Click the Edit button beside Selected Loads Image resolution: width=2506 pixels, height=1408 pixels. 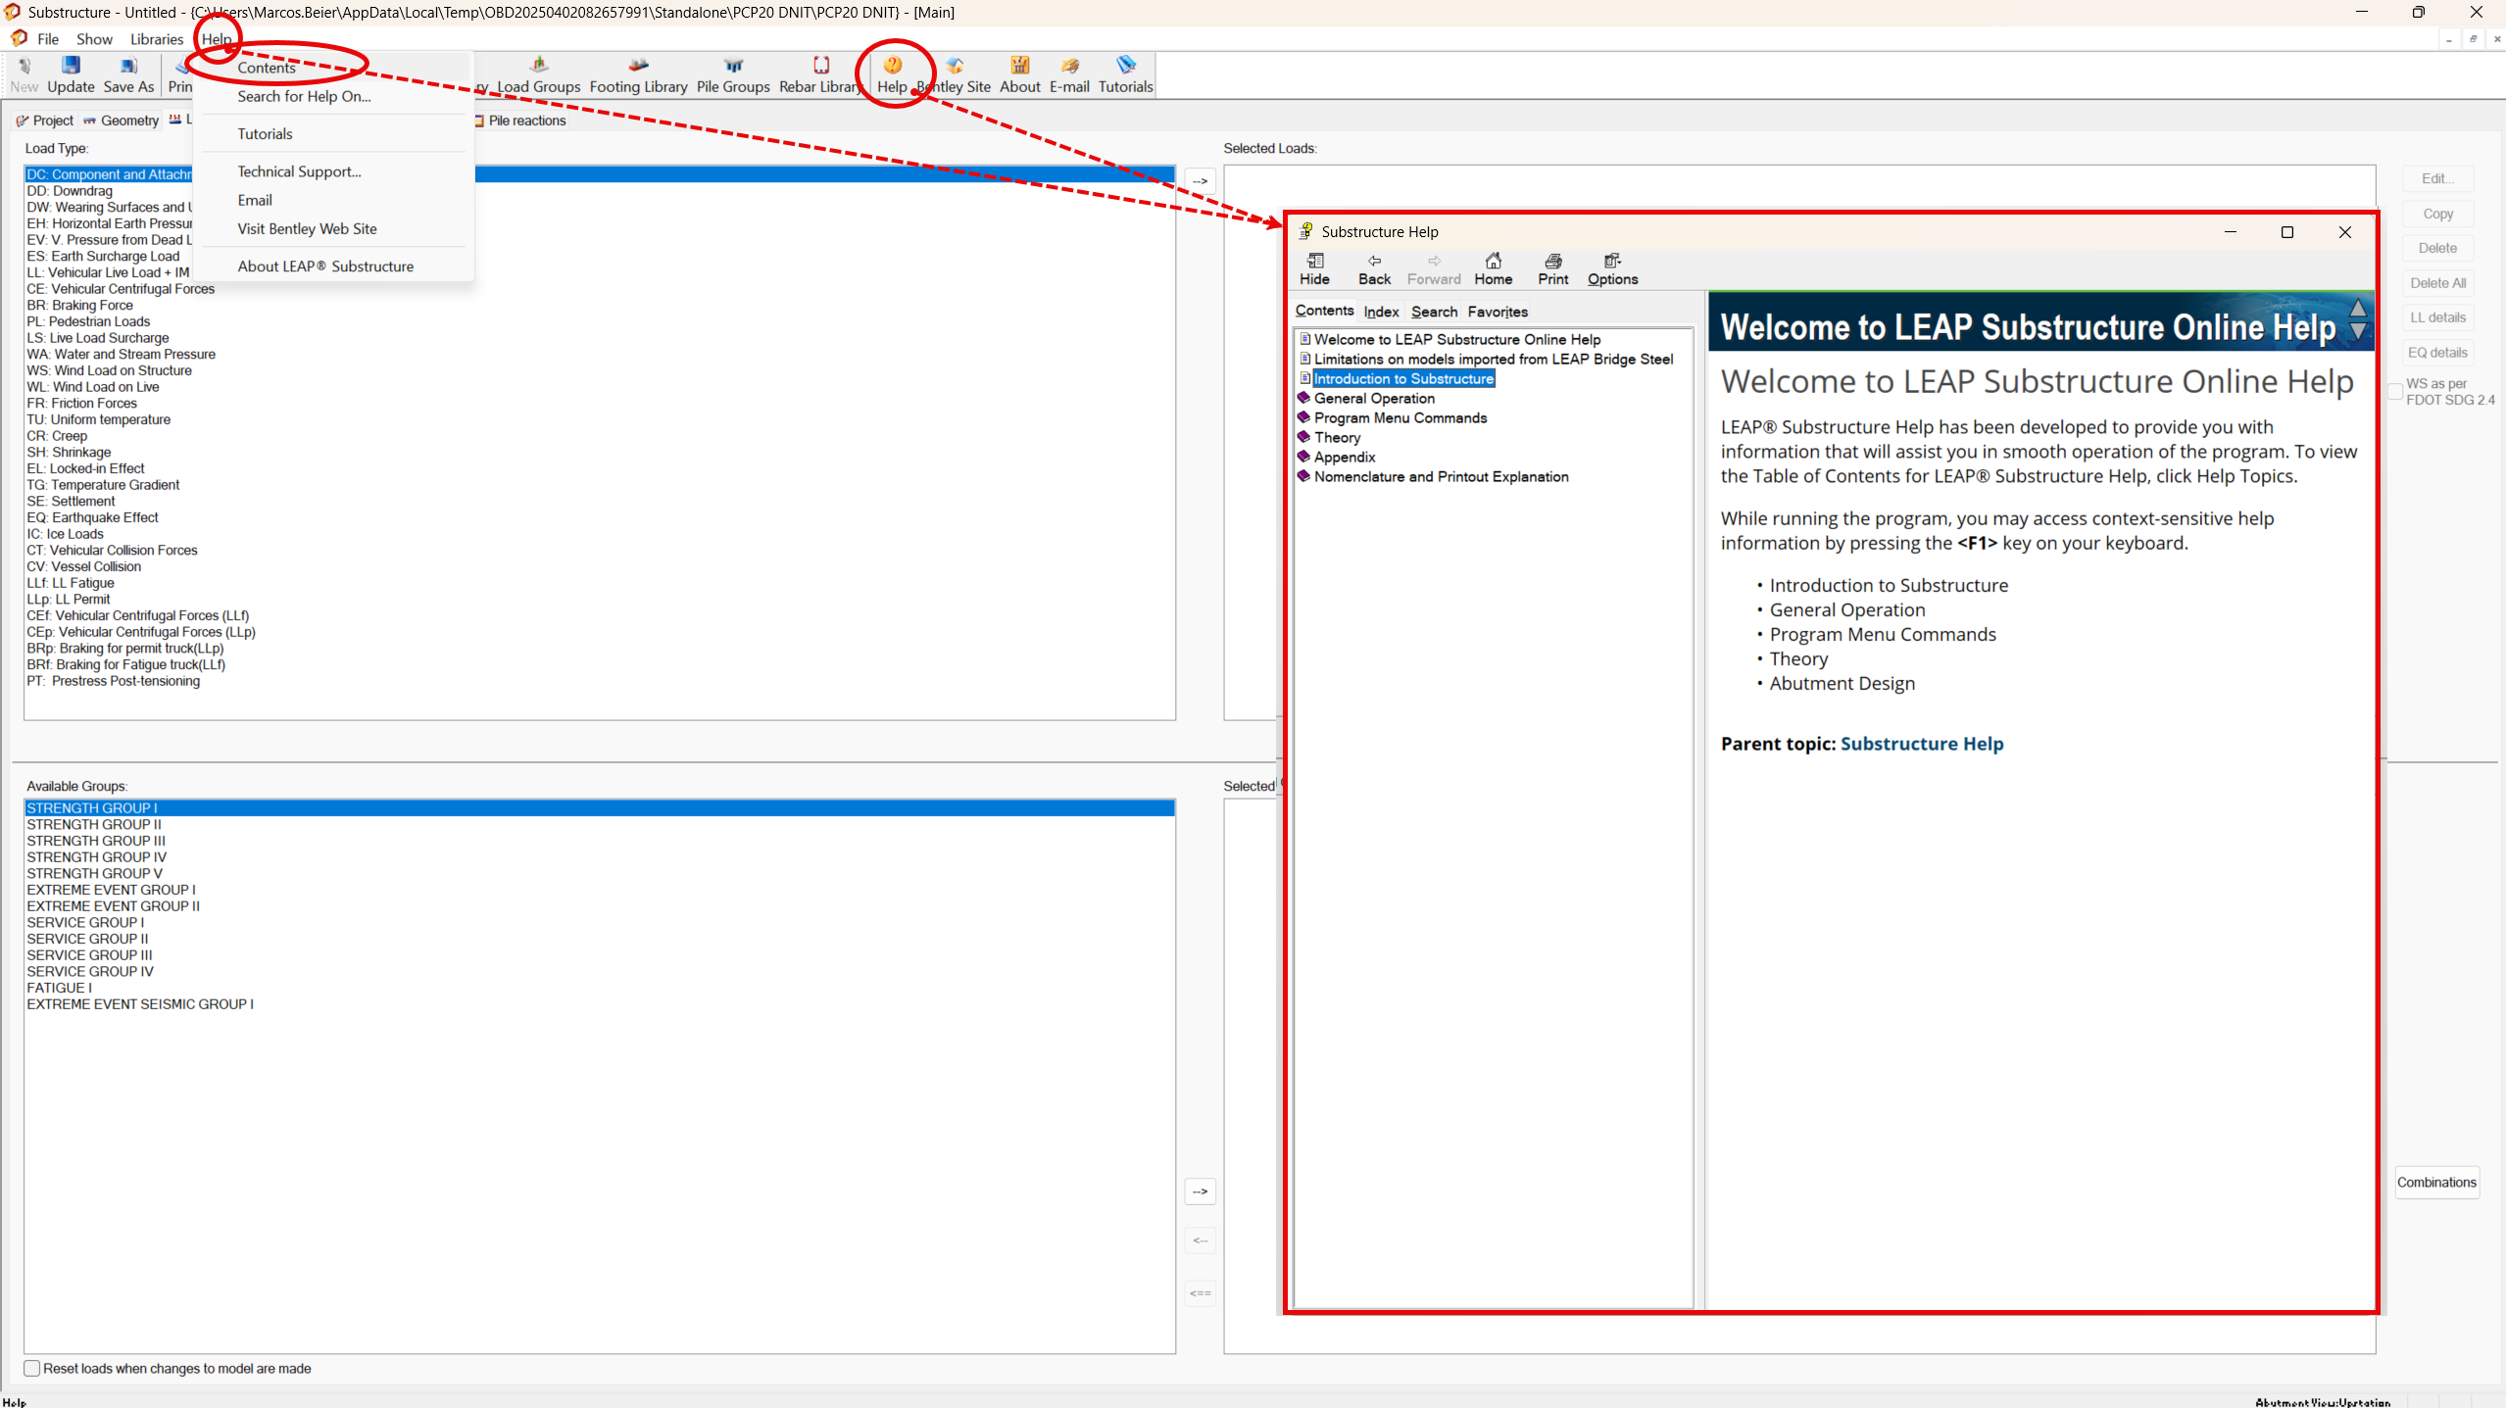(2437, 178)
